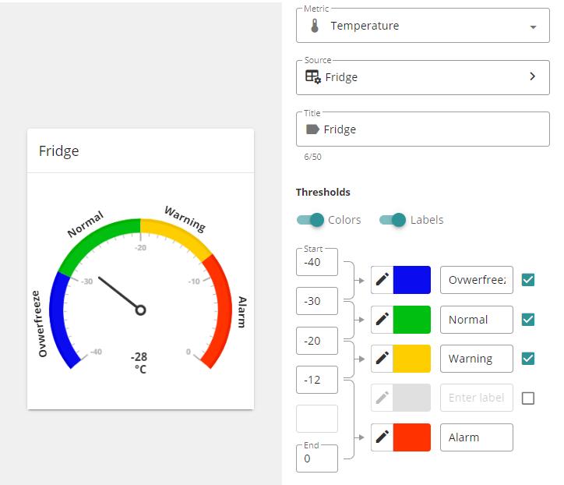Image resolution: width=564 pixels, height=485 pixels.
Task: Click the disabled pencil icon on gray row
Action: pos(382,398)
